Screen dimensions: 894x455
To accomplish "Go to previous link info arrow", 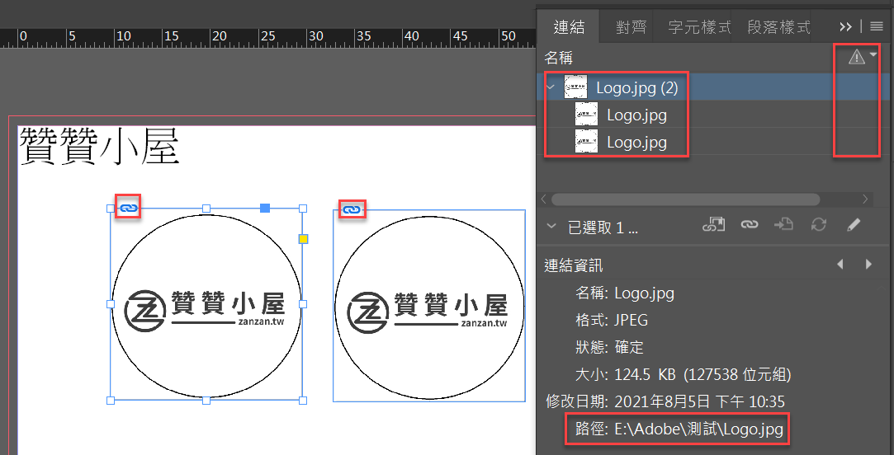I will (840, 265).
